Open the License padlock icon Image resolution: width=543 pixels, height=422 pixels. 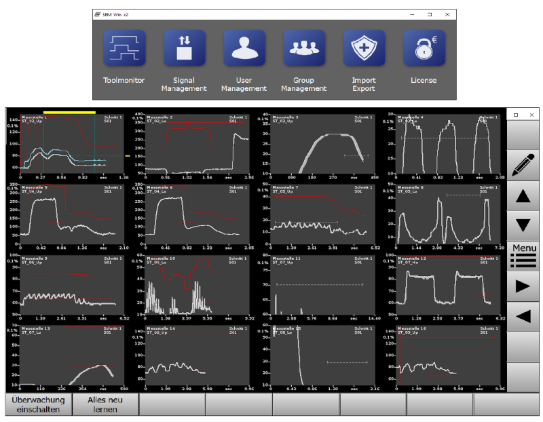424,48
